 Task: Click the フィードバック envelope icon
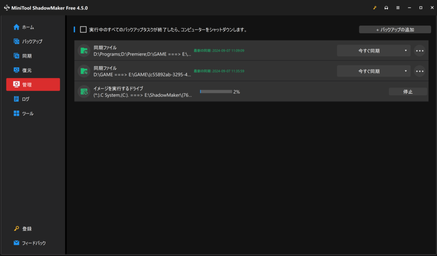click(17, 243)
